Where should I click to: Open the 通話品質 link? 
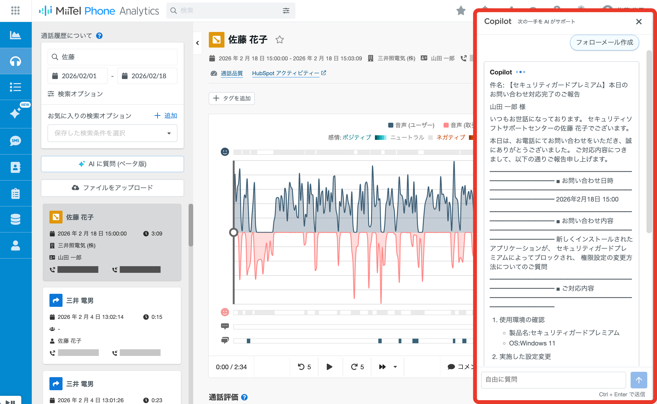pyautogui.click(x=232, y=73)
